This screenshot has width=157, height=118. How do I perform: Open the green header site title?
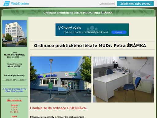(x=78, y=13)
